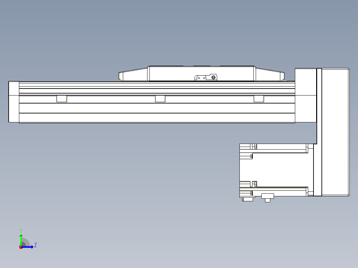
Task: Pick the middle mounting tab under the rail
Action: (160, 99)
